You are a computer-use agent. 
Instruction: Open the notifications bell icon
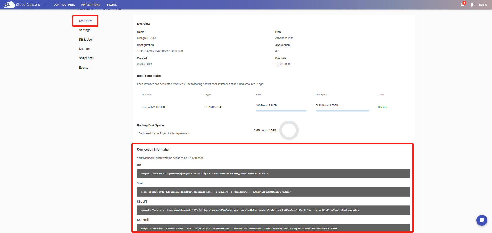click(x=472, y=5)
